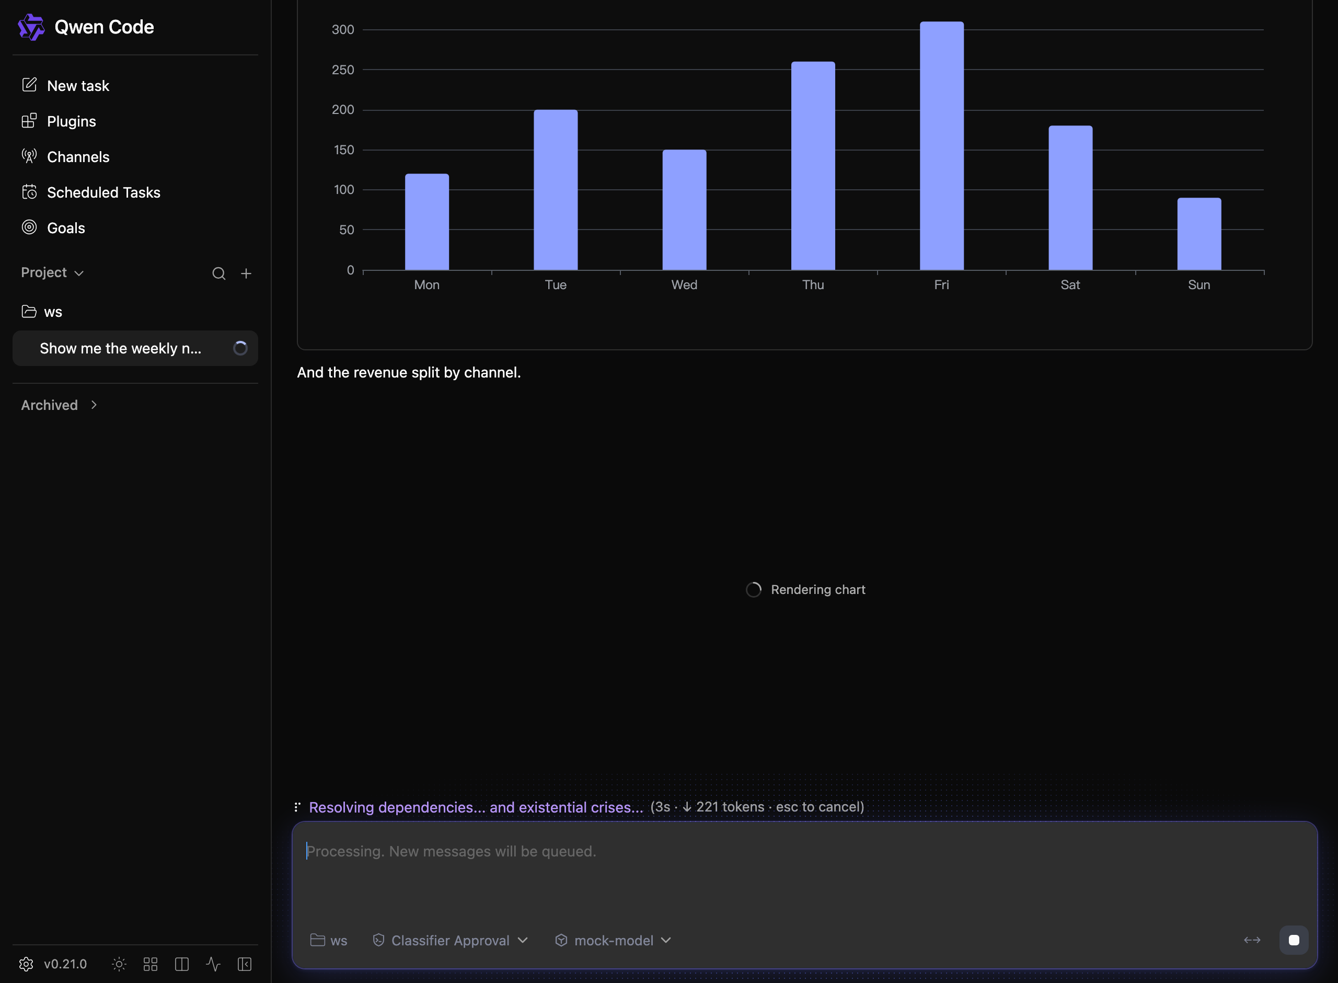This screenshot has width=1338, height=983.
Task: Click the 'Rendering chart' loading indicator
Action: pos(806,590)
